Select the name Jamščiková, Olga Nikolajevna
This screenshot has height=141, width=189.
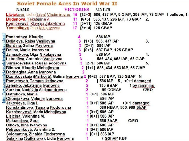click(34, 55)
